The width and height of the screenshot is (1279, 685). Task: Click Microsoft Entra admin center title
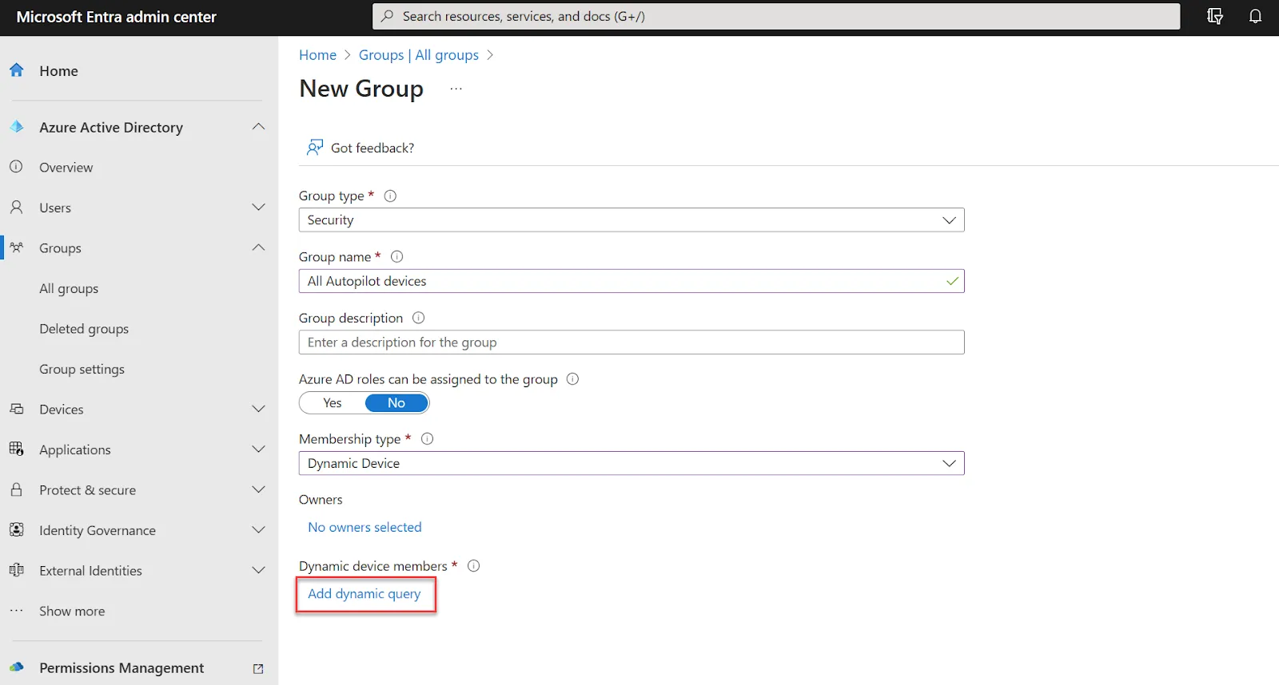(116, 17)
